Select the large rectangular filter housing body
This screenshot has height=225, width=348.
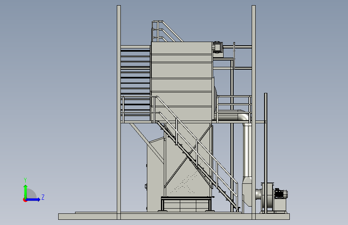pos(182,82)
